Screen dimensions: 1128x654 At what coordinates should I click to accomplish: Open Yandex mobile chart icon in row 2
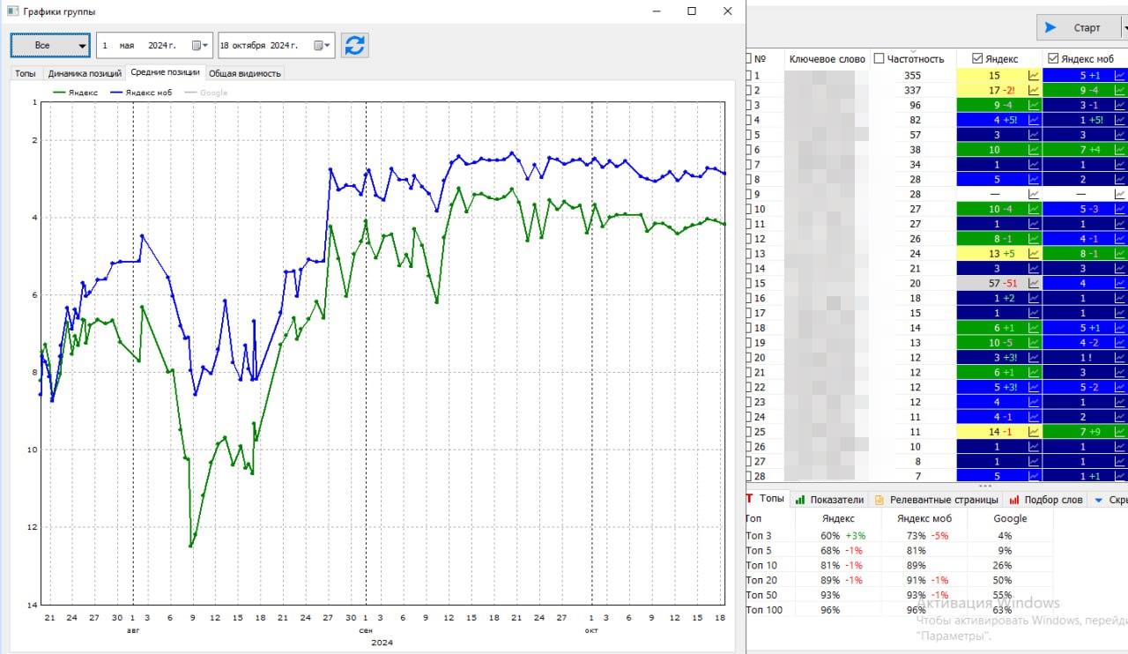(x=1119, y=91)
